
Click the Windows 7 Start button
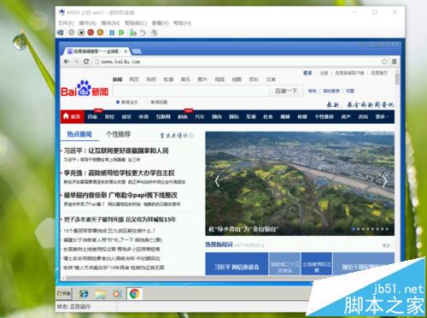(x=64, y=293)
